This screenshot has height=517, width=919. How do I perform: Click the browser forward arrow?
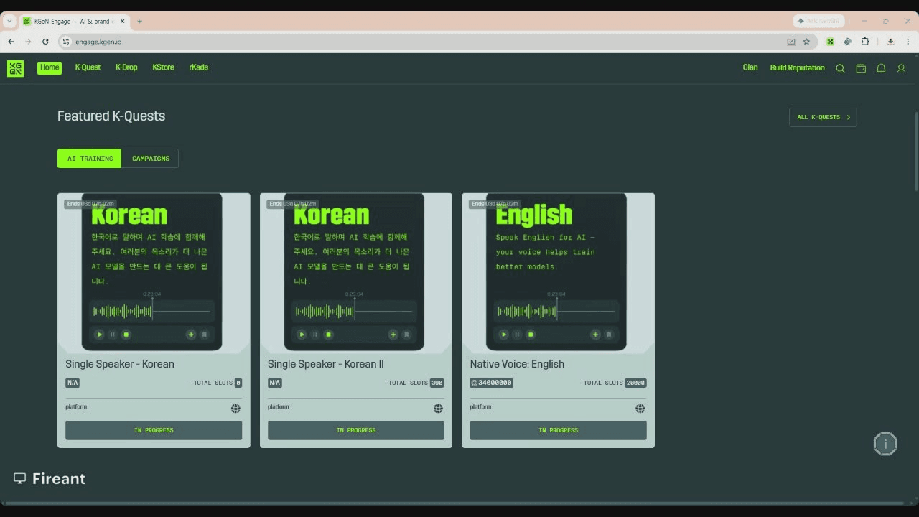[x=28, y=42]
